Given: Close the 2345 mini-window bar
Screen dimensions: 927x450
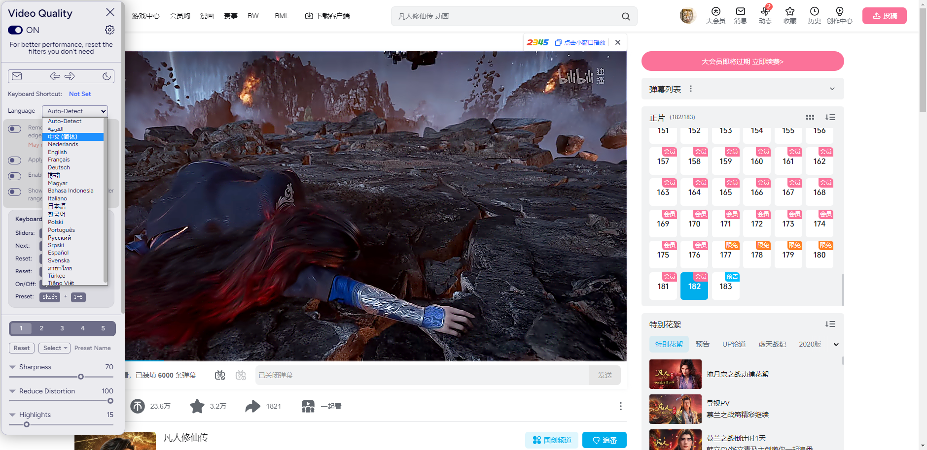Looking at the screenshot, I should [618, 42].
